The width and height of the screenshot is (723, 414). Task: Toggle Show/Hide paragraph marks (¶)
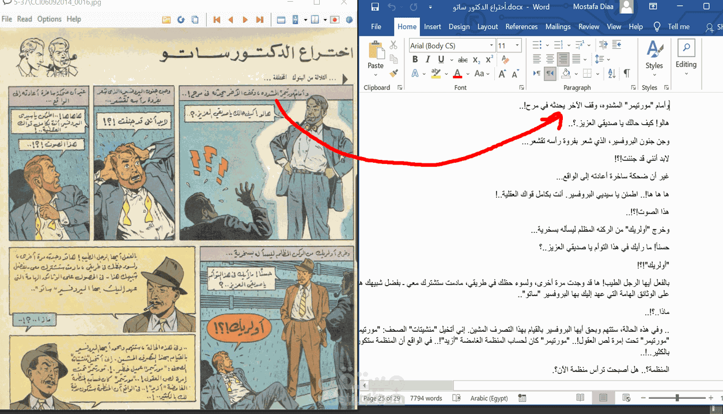pos(627,74)
